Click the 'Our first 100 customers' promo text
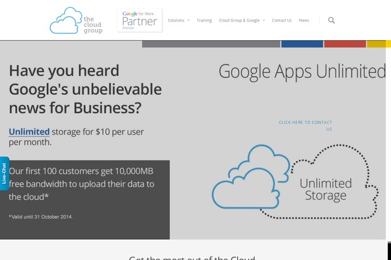 click(81, 184)
